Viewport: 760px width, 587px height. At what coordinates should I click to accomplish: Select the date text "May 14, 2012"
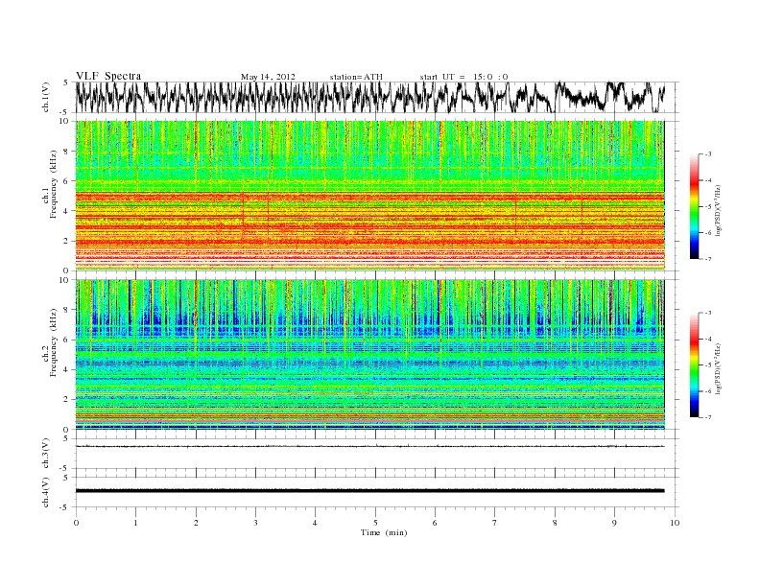[x=268, y=77]
